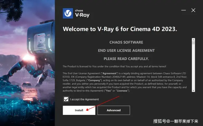Click the Install button
203x126 pixels.
tap(79, 110)
